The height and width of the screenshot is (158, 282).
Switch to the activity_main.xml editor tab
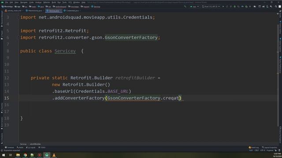click(13, 11)
